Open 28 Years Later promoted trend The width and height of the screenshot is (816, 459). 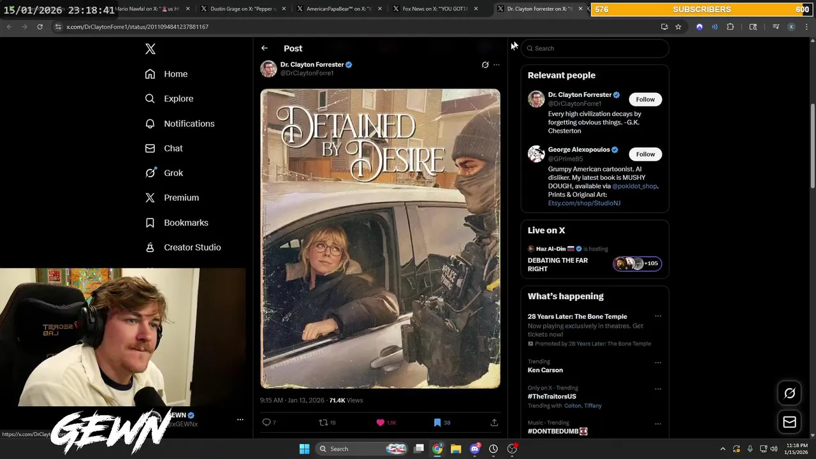578,317
